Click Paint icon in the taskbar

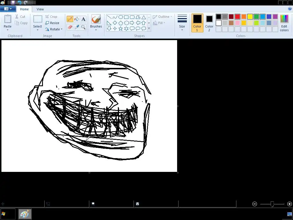coord(25,214)
